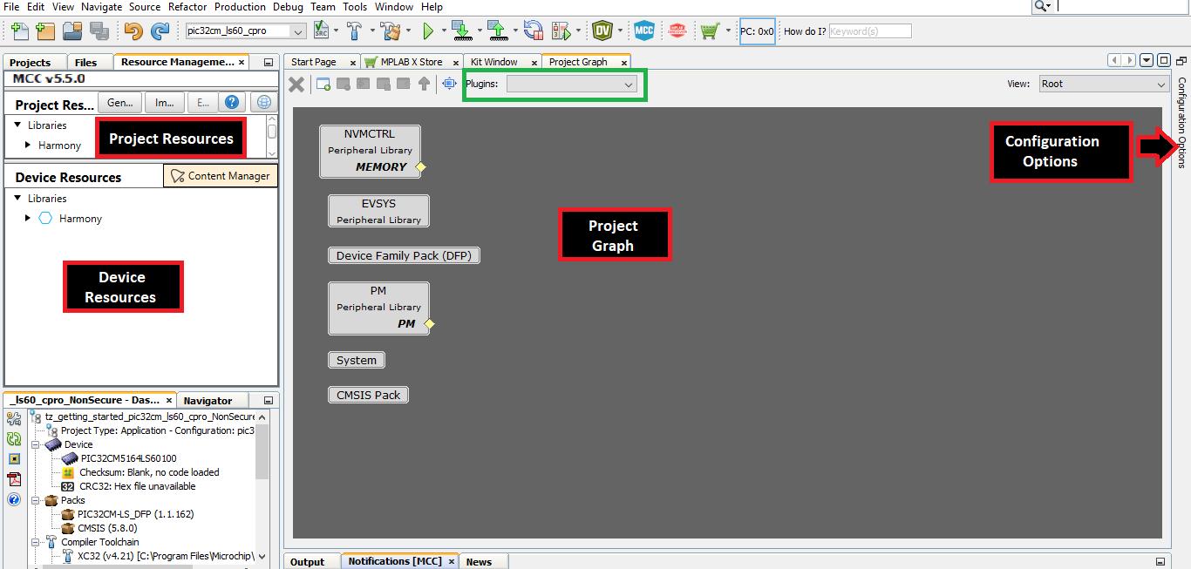Click the move up arrow in graph toolbar
Viewport: 1191px width, 569px height.
424,84
